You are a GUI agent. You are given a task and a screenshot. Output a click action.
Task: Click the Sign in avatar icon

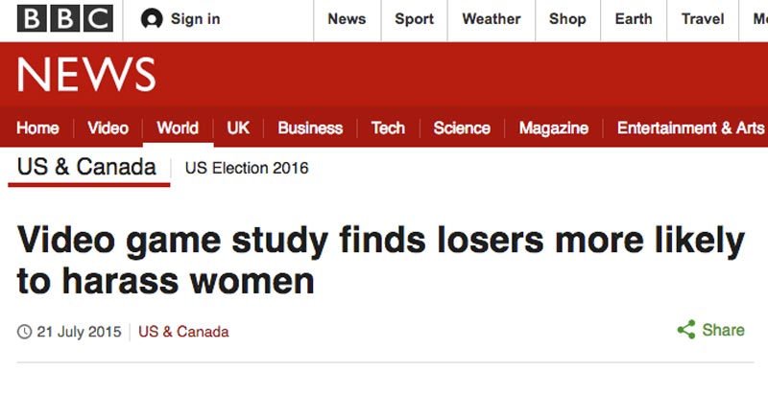(152, 19)
